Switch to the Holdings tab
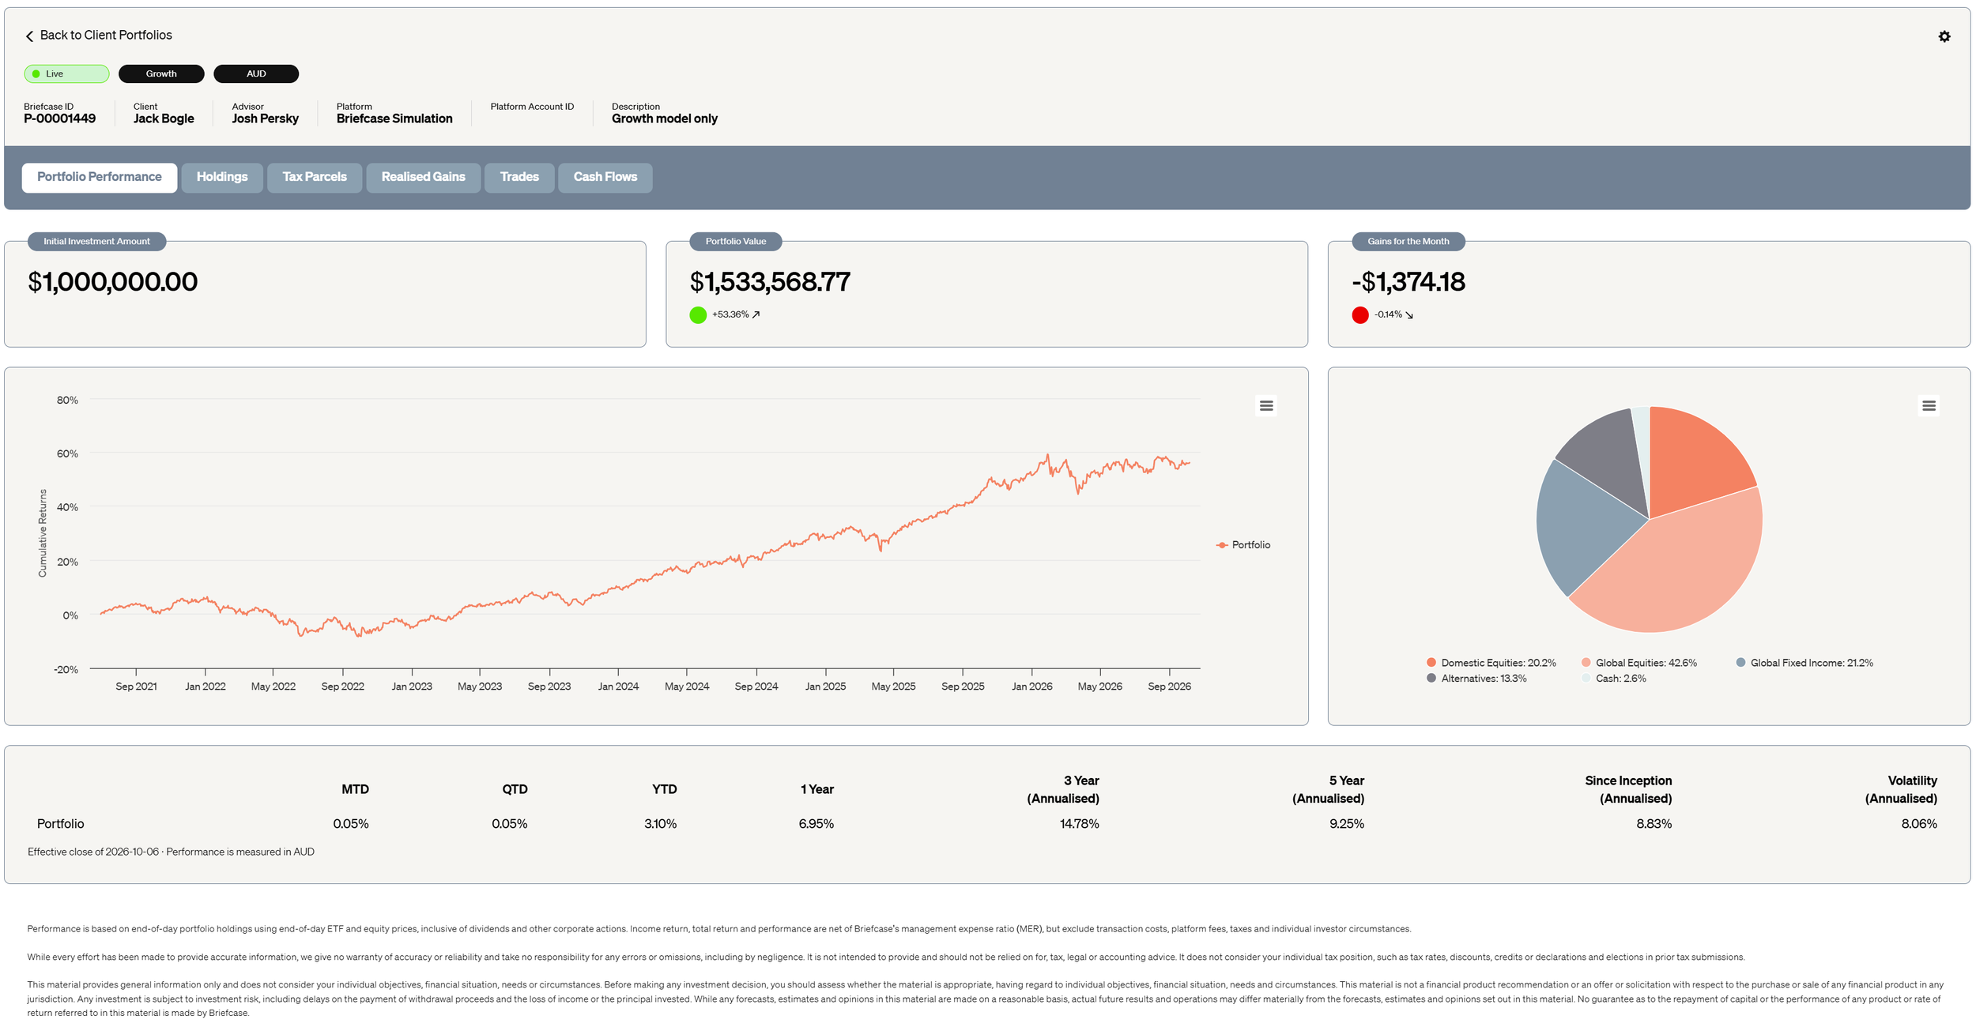The height and width of the screenshot is (1027, 1976). 222,178
